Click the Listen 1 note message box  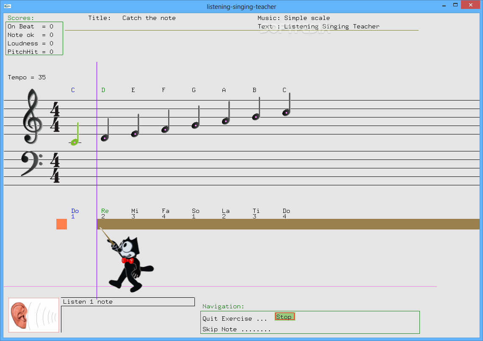point(128,302)
